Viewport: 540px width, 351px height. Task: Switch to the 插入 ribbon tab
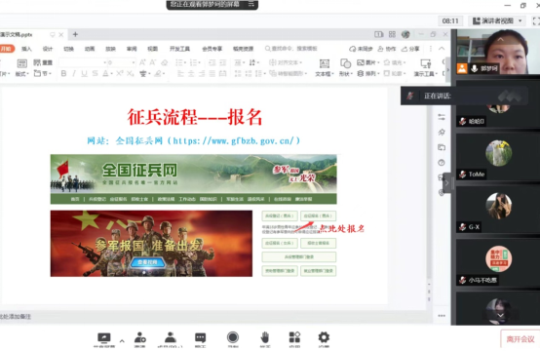click(26, 49)
